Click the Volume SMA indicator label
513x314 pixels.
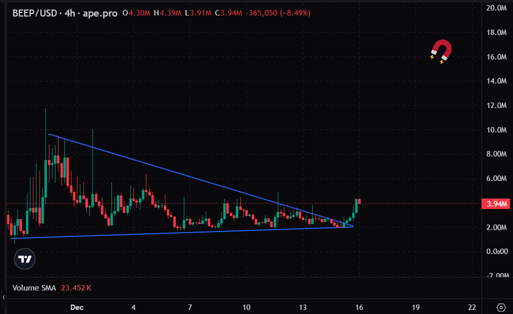click(34, 288)
